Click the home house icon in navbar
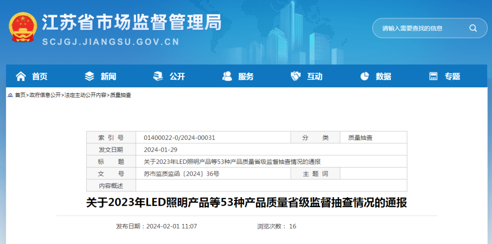This screenshot has width=492, height=244. (21, 76)
